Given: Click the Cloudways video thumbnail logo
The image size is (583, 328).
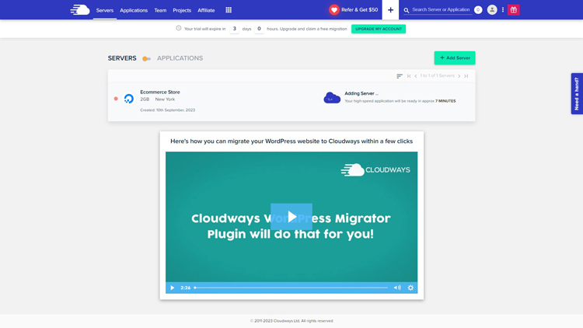Looking at the screenshot, I should tap(375, 170).
